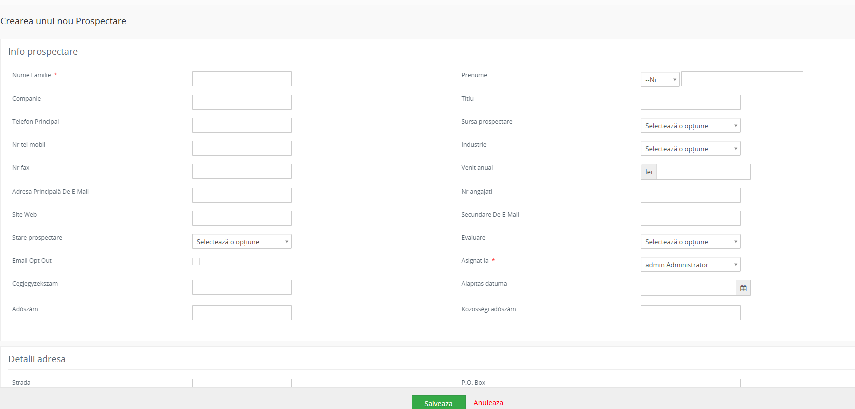Toggle the Email Opt Out checkbox

[x=196, y=262]
